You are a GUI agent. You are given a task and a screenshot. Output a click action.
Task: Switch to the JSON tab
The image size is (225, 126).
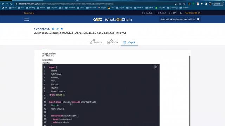coord(112,42)
